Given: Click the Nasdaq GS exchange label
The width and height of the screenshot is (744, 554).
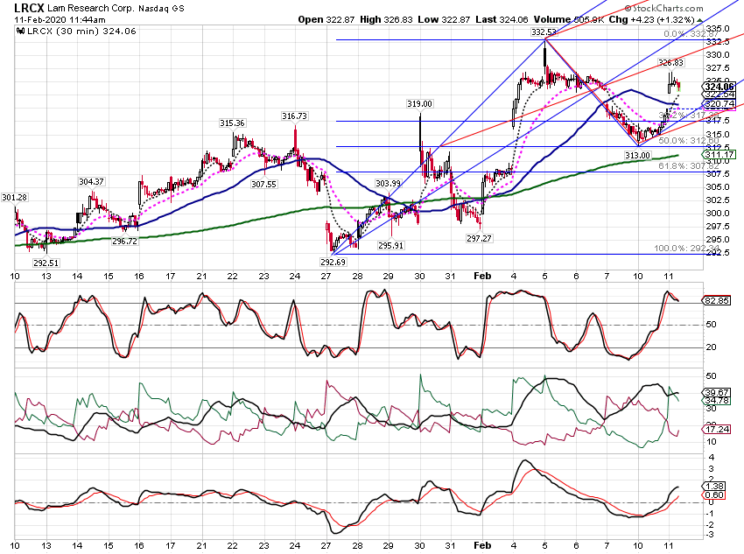Looking at the screenshot, I should pos(161,9).
